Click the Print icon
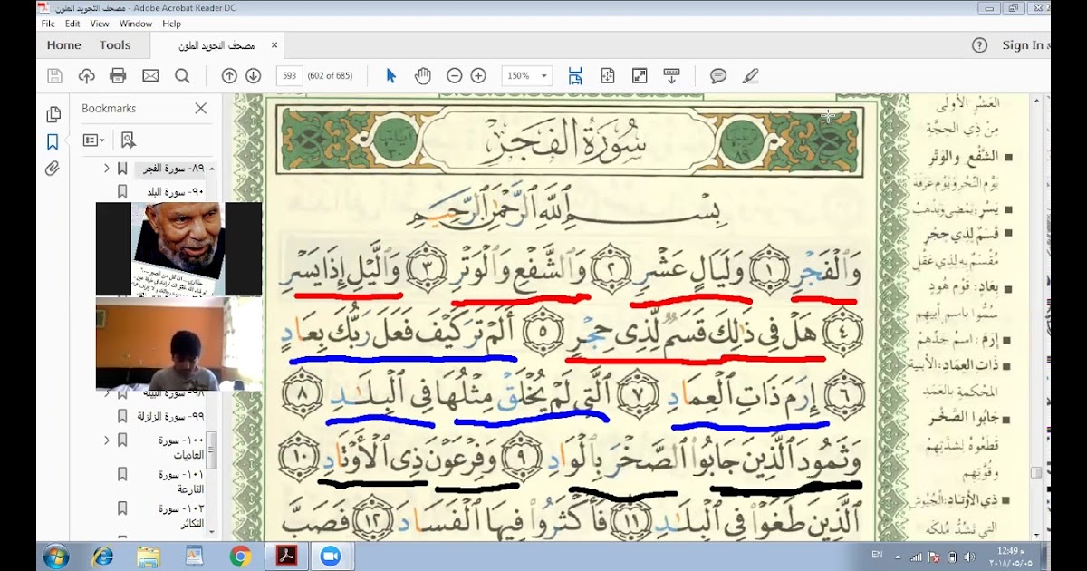The width and height of the screenshot is (1087, 571). (118, 76)
